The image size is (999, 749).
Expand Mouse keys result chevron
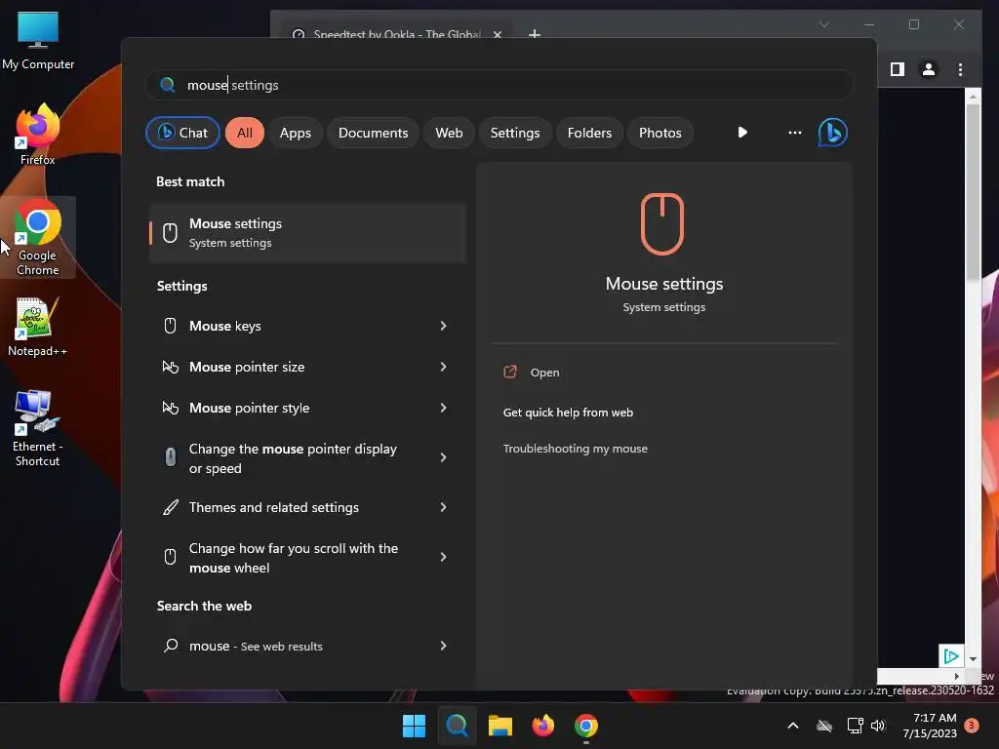pyautogui.click(x=444, y=326)
